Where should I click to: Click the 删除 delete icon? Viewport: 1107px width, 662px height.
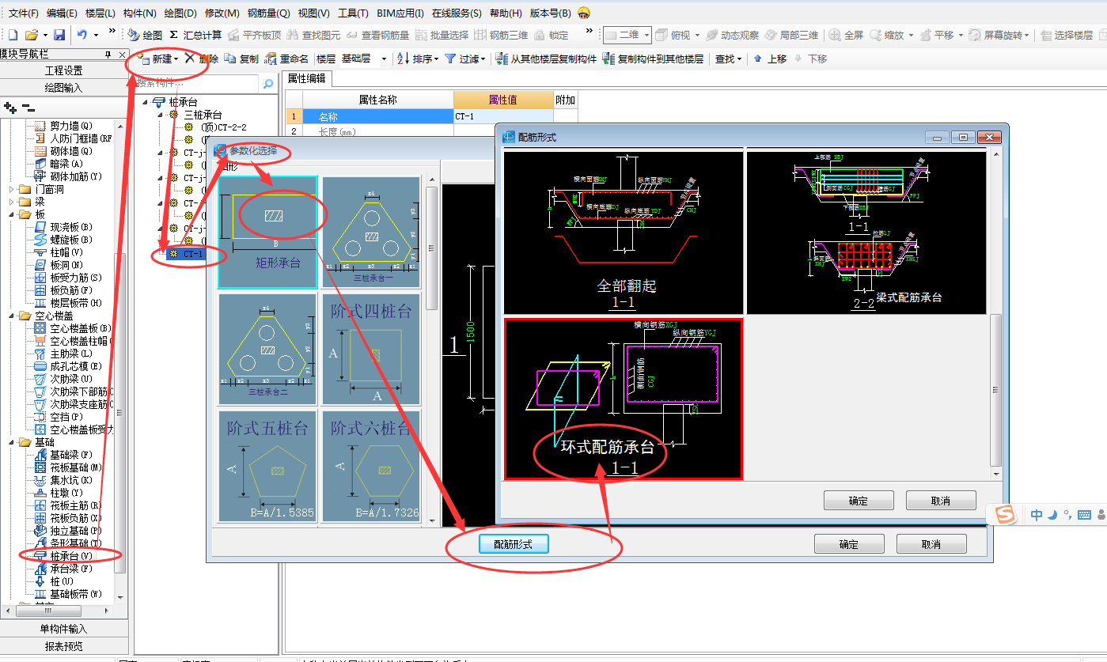pyautogui.click(x=189, y=59)
